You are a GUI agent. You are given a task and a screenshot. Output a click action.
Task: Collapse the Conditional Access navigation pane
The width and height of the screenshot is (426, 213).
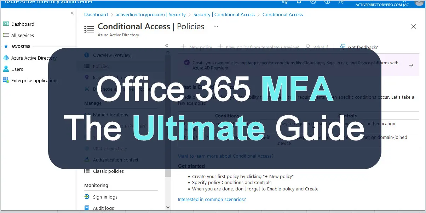pos(167,45)
